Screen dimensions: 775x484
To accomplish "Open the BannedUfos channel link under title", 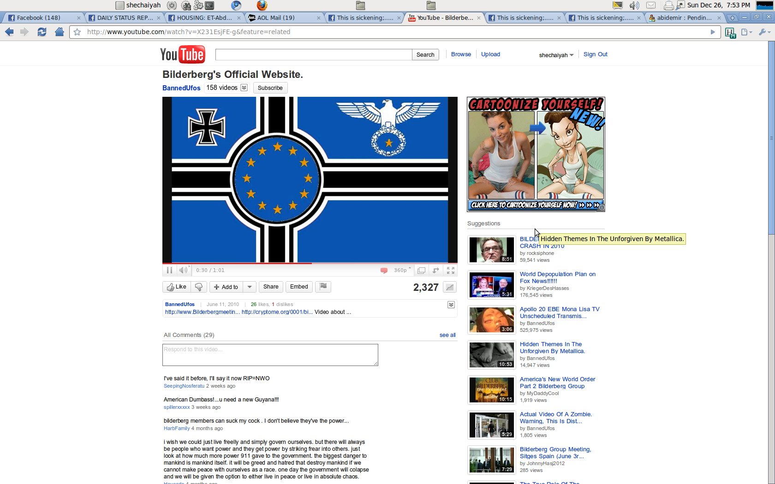I will click(x=181, y=88).
